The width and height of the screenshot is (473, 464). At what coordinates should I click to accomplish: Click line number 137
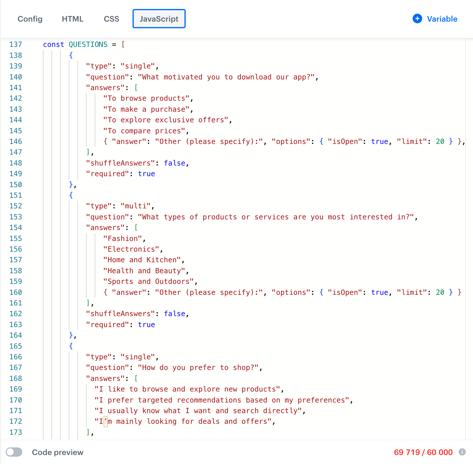(16, 44)
